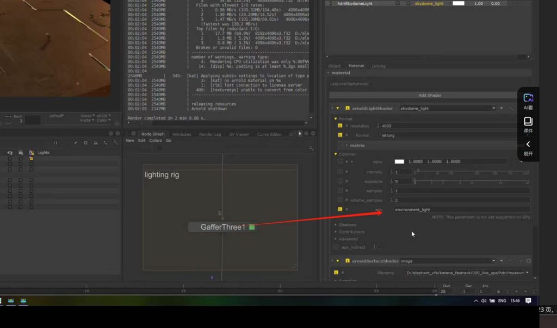Switch to the Linking tab

(379, 66)
